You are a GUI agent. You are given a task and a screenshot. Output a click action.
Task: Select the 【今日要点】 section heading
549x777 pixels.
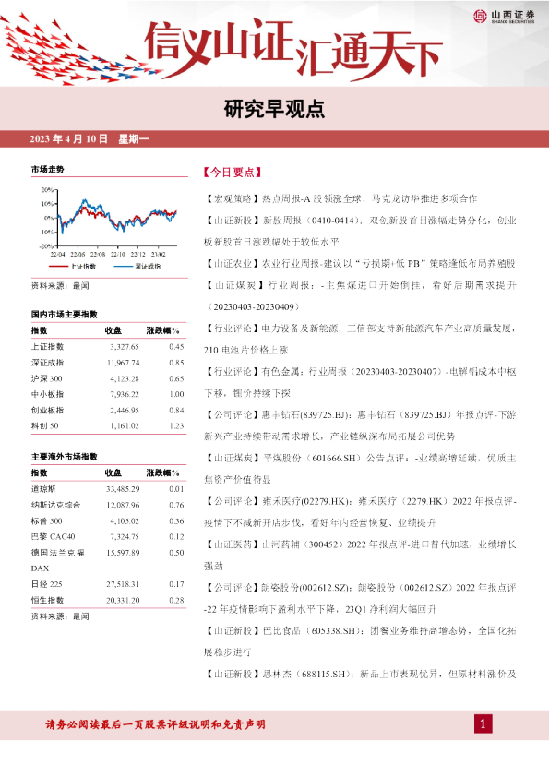pos(233,173)
